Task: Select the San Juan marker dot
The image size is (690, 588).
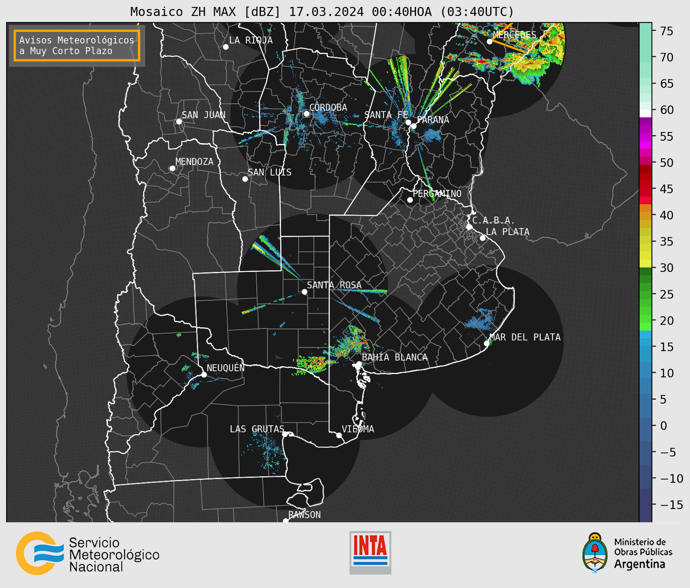Action: point(179,121)
